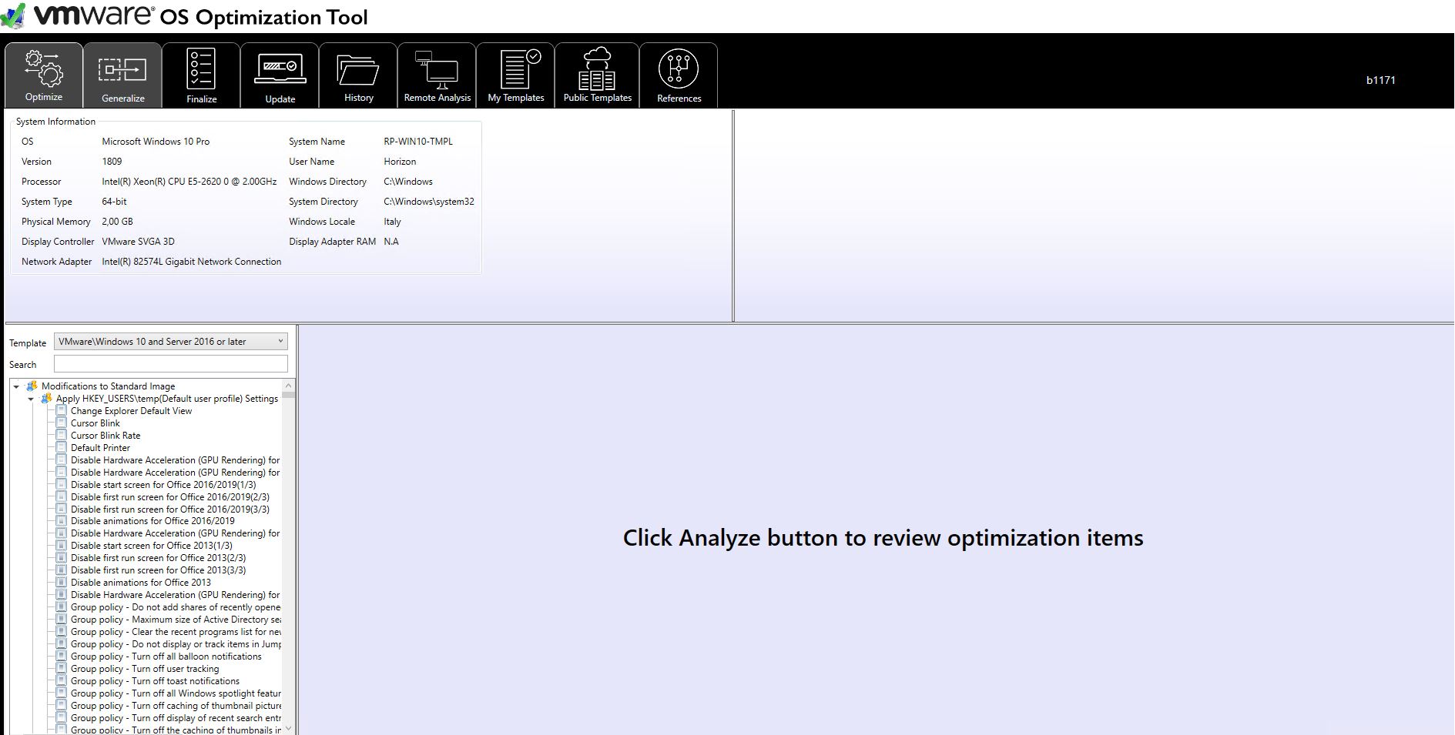Click scroll down arrow of tree list
Viewport: 1455px width, 735px height.
click(289, 728)
